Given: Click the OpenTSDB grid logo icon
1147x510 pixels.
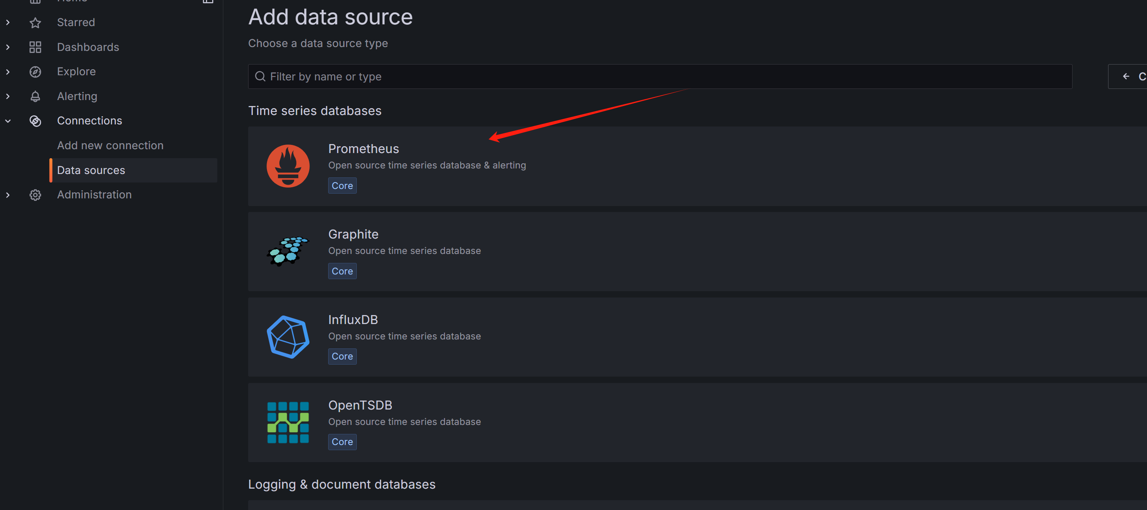Looking at the screenshot, I should tap(287, 422).
